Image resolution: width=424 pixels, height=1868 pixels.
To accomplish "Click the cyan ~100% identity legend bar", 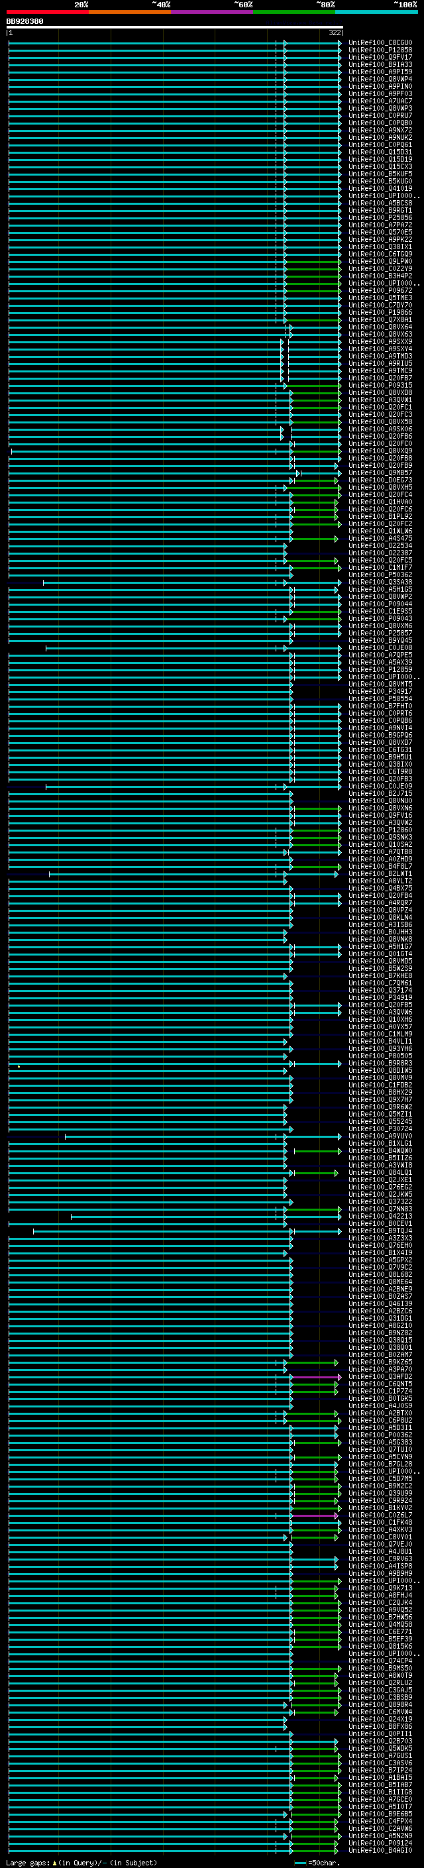I will point(376,12).
